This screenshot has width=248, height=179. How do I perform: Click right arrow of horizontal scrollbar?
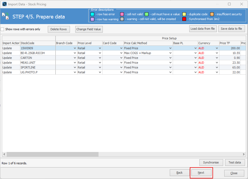(x=243, y=154)
